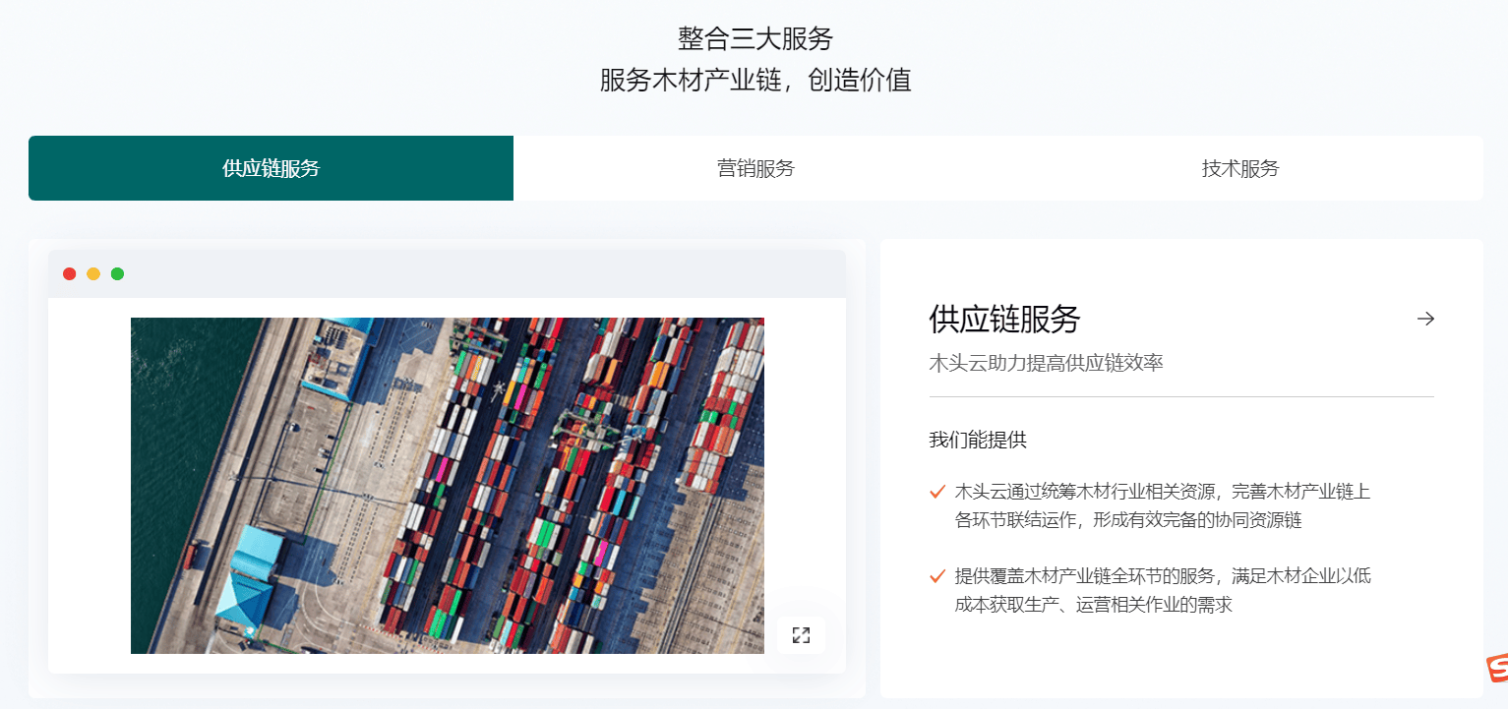Click the green dot in mock window bar

117,273
